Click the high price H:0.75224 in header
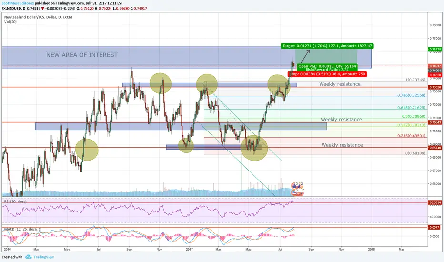The height and width of the screenshot is (262, 444). (x=103, y=8)
